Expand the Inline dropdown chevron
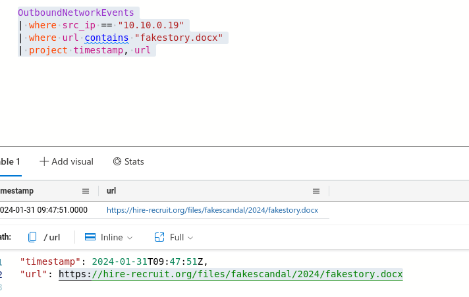 [x=130, y=238]
